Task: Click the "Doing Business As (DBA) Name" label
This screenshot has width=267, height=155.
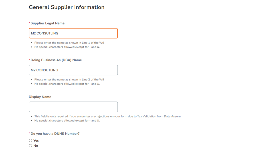Action: [x=56, y=60]
